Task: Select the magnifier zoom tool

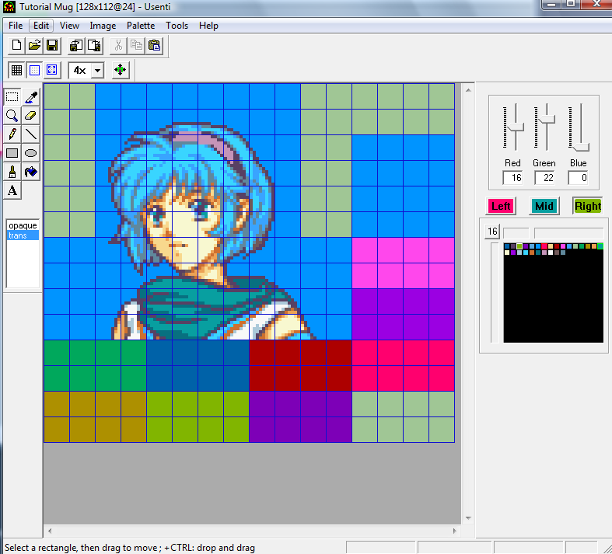Action: [12, 116]
